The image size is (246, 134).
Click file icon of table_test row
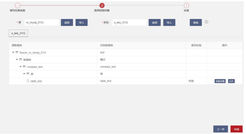click(x=28, y=81)
